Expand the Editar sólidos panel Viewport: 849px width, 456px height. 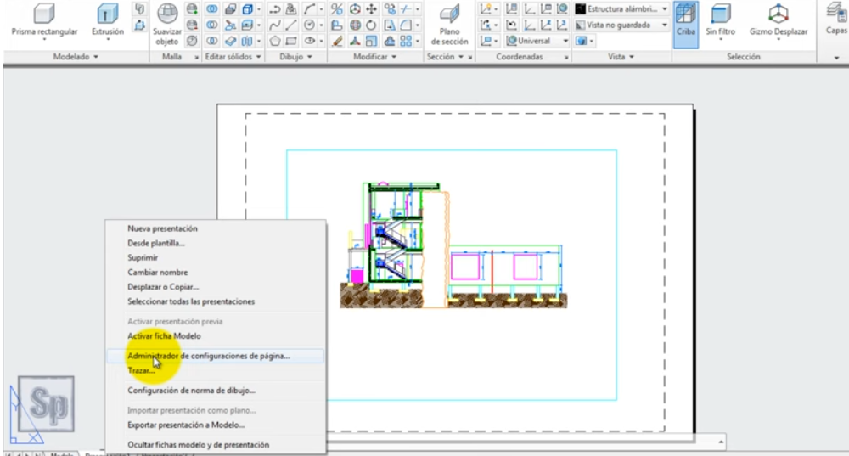[233, 56]
